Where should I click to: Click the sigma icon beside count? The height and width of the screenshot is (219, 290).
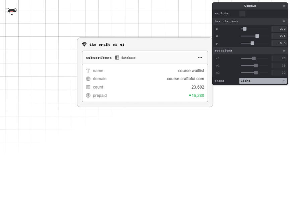[x=88, y=87]
